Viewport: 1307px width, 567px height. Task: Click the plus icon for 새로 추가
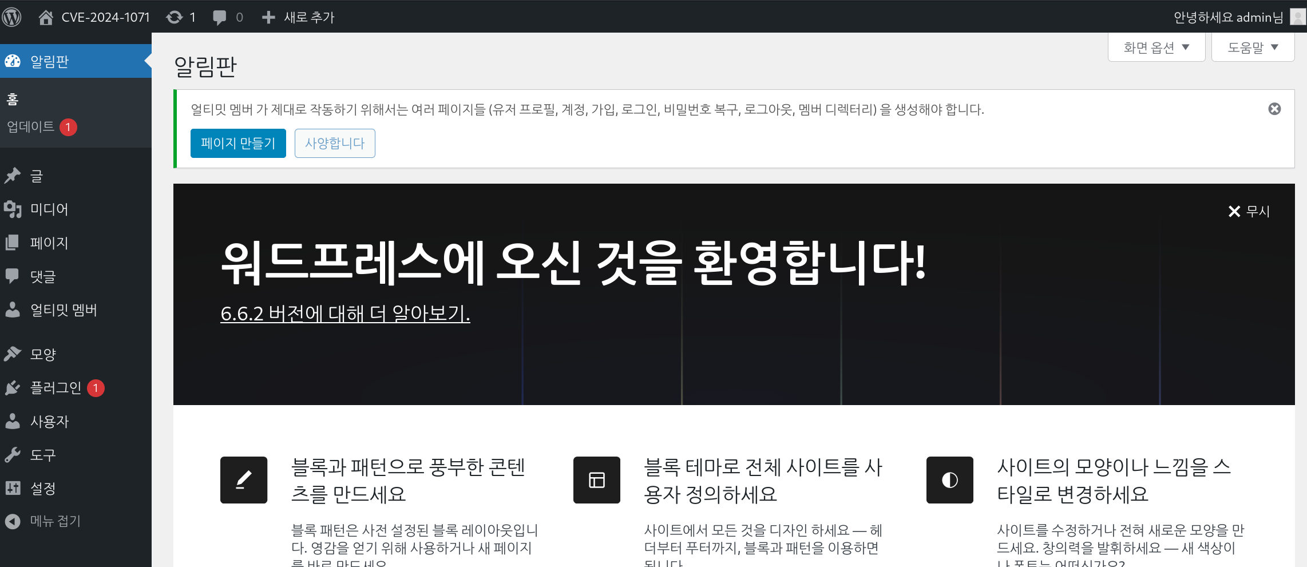[268, 18]
